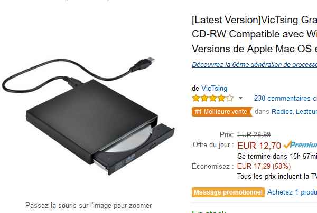Expand the rating breakdown dropdown arrow
317x213 pixels.
click(240, 98)
